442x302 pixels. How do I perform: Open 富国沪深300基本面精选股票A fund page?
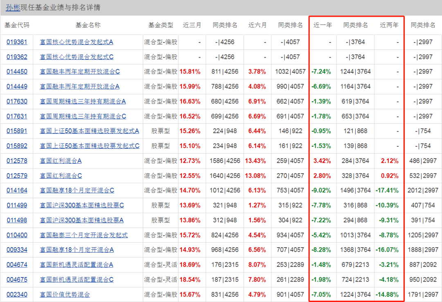(x=82, y=220)
